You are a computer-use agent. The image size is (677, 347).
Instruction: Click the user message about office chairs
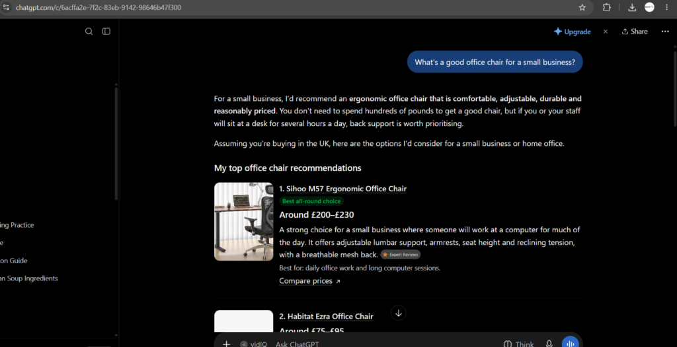(x=495, y=62)
